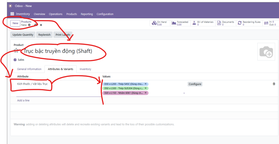Open Reordering Rules smart button
The width and height of the screenshot is (279, 144).
pos(249,23)
